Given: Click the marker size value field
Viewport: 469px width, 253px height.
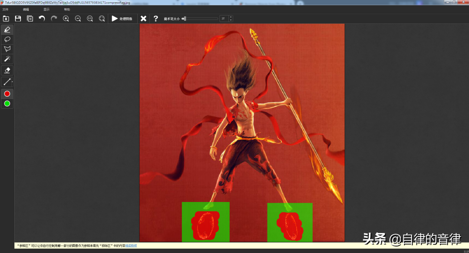Looking at the screenshot, I should (x=224, y=19).
